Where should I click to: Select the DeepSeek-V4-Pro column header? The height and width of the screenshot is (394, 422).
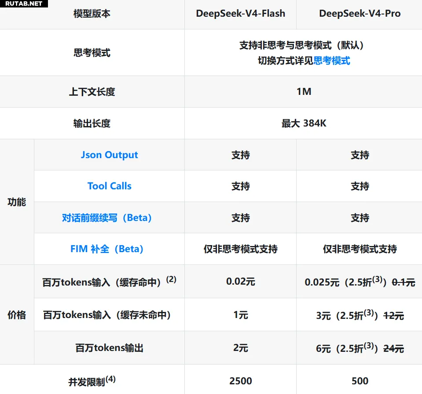point(360,14)
